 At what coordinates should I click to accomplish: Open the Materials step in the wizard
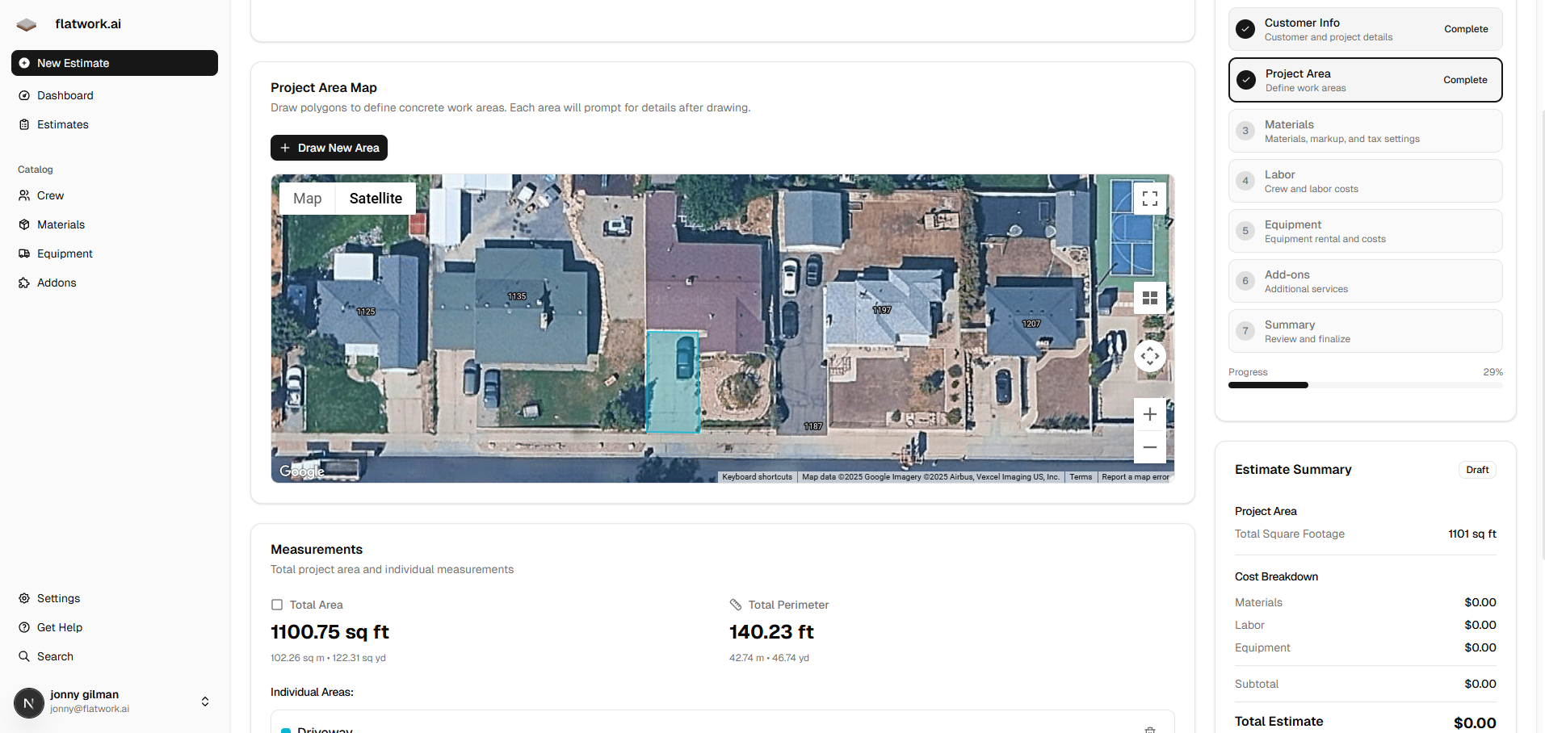(x=1365, y=131)
